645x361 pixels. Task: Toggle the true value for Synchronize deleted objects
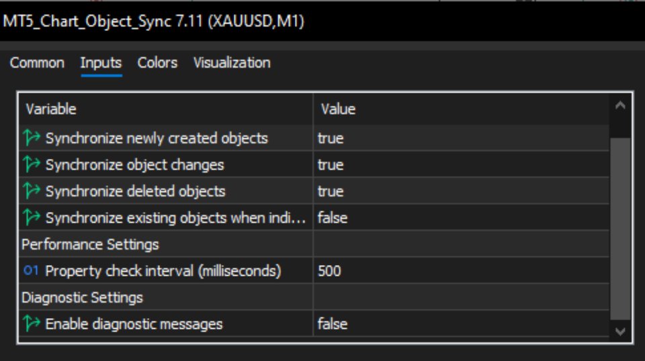461,191
